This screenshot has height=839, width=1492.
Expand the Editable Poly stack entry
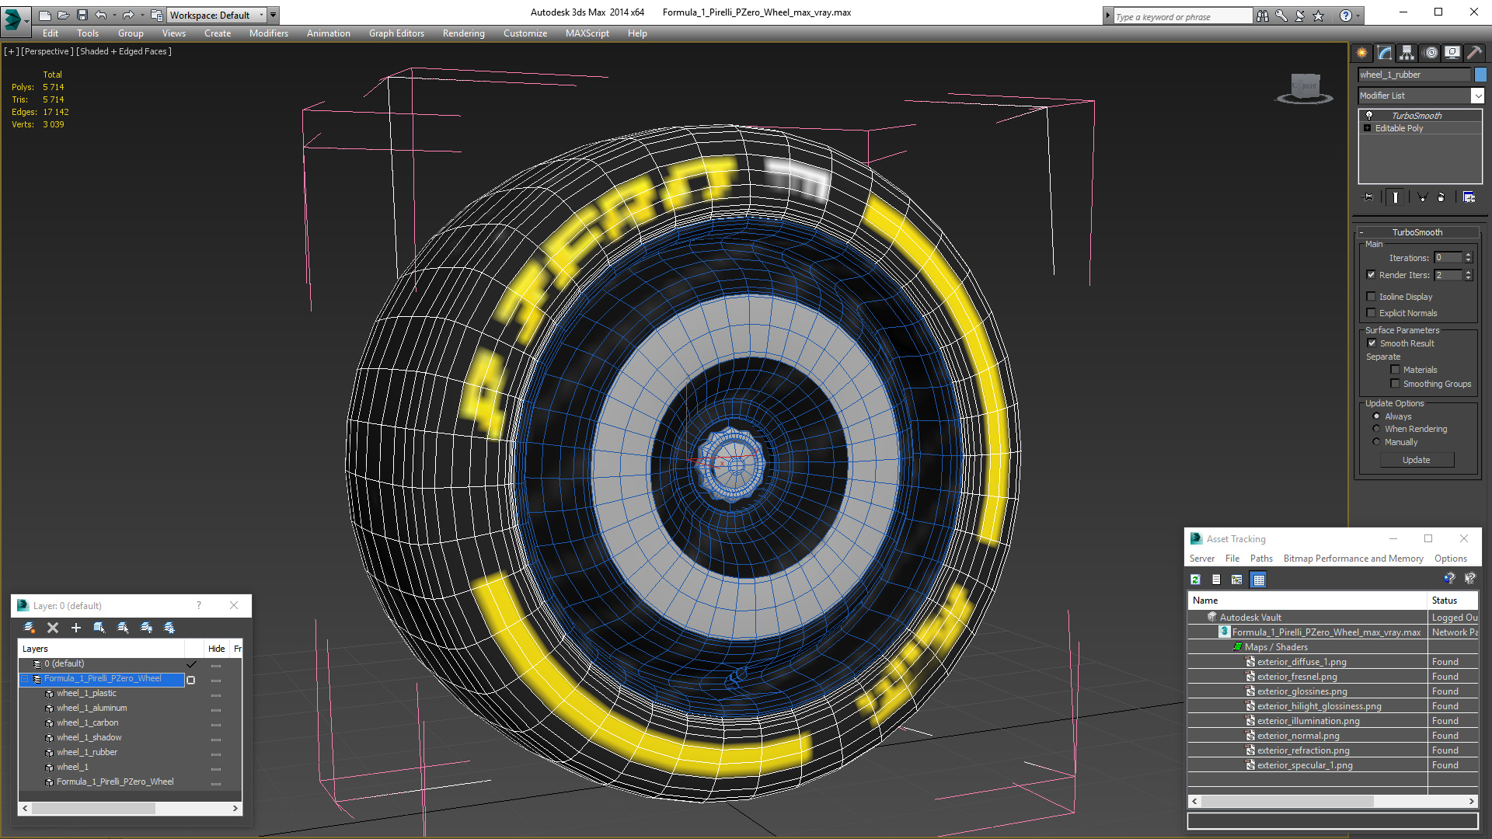1368,128
